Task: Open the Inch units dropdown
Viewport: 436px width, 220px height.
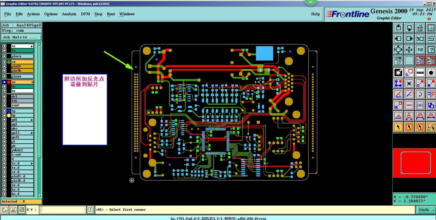Action: (426, 210)
